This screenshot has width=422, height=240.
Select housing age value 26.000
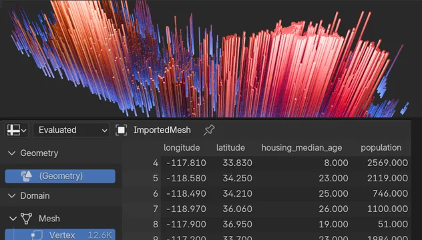pyautogui.click(x=333, y=209)
